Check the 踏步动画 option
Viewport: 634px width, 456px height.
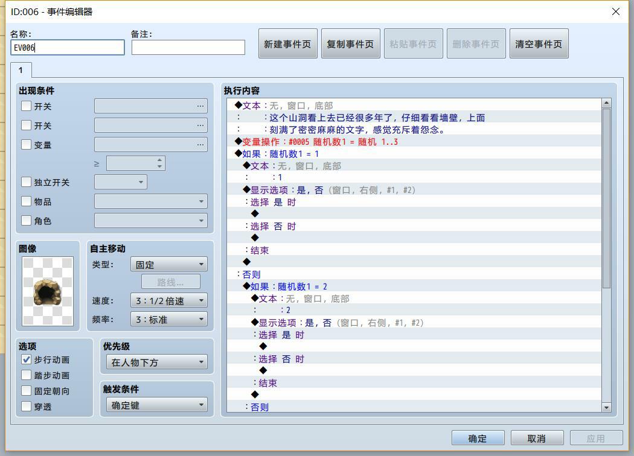[27, 375]
